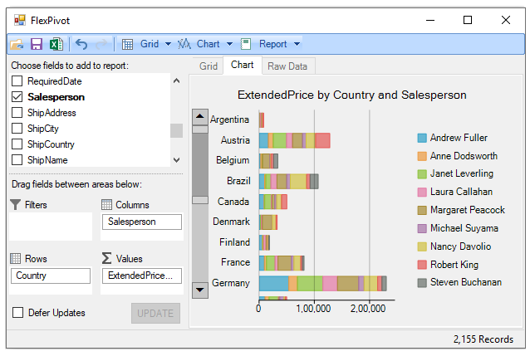Open the Report dropdown arrow
This screenshot has width=530, height=356.
(297, 44)
